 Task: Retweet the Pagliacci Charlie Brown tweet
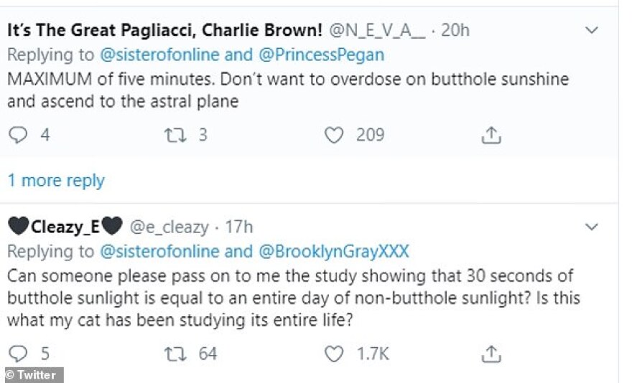pos(175,135)
